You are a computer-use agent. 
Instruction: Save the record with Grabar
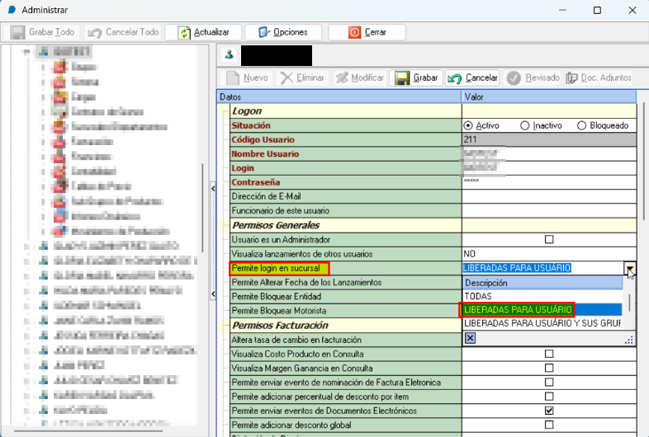click(416, 78)
